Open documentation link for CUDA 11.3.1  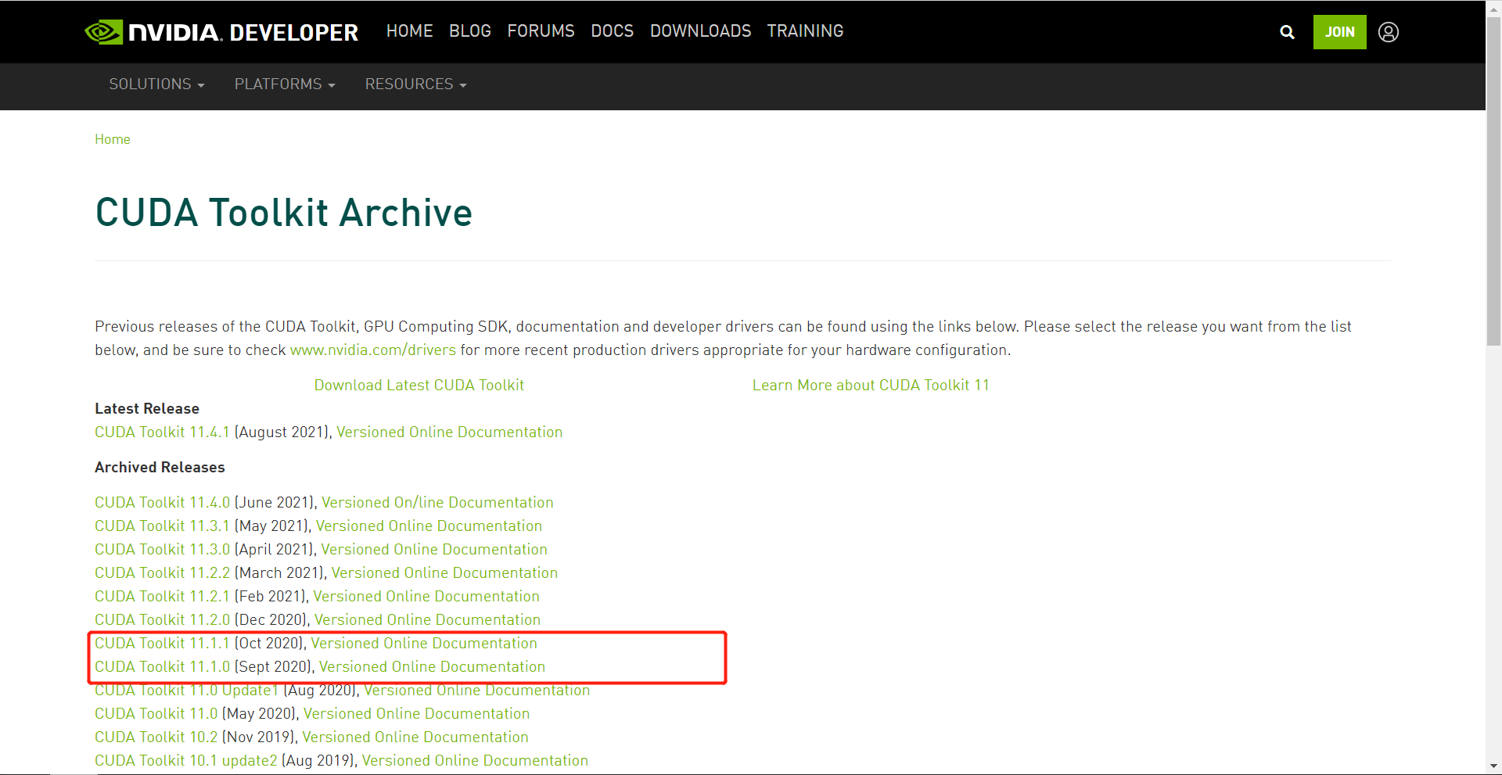429,526
